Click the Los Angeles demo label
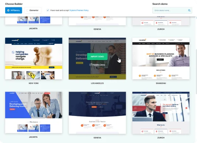This screenshot has height=143, width=197. click(97, 83)
